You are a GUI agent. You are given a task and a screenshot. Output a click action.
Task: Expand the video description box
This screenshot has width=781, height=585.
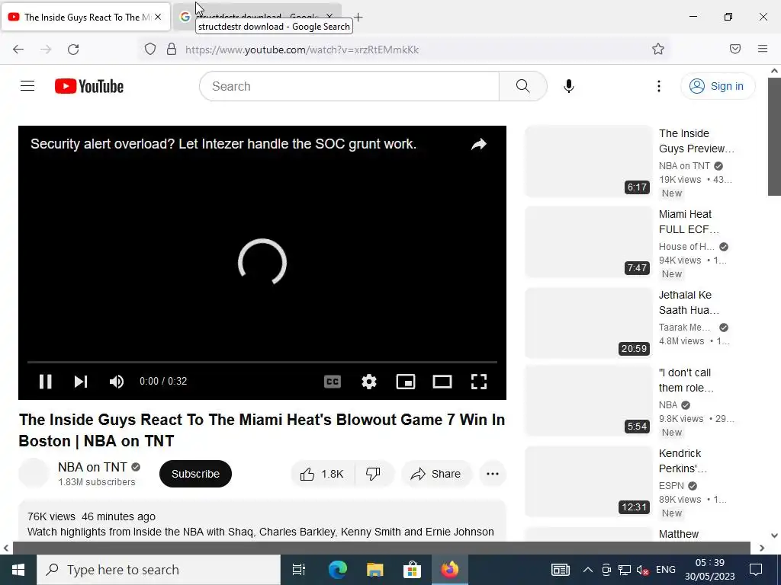point(262,521)
